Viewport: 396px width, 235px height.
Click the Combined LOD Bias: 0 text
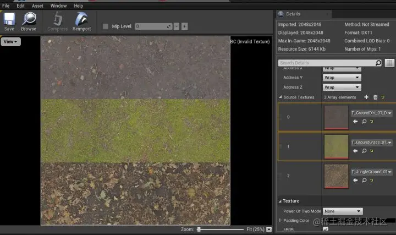367,41
